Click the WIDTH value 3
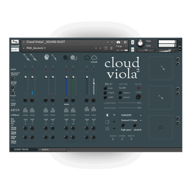The width and height of the screenshot is (190, 190). click(x=131, y=139)
